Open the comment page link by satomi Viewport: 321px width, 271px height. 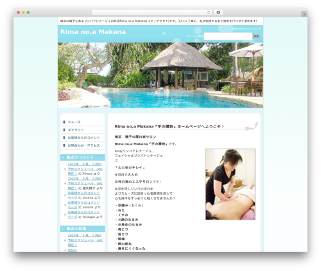click(83, 205)
